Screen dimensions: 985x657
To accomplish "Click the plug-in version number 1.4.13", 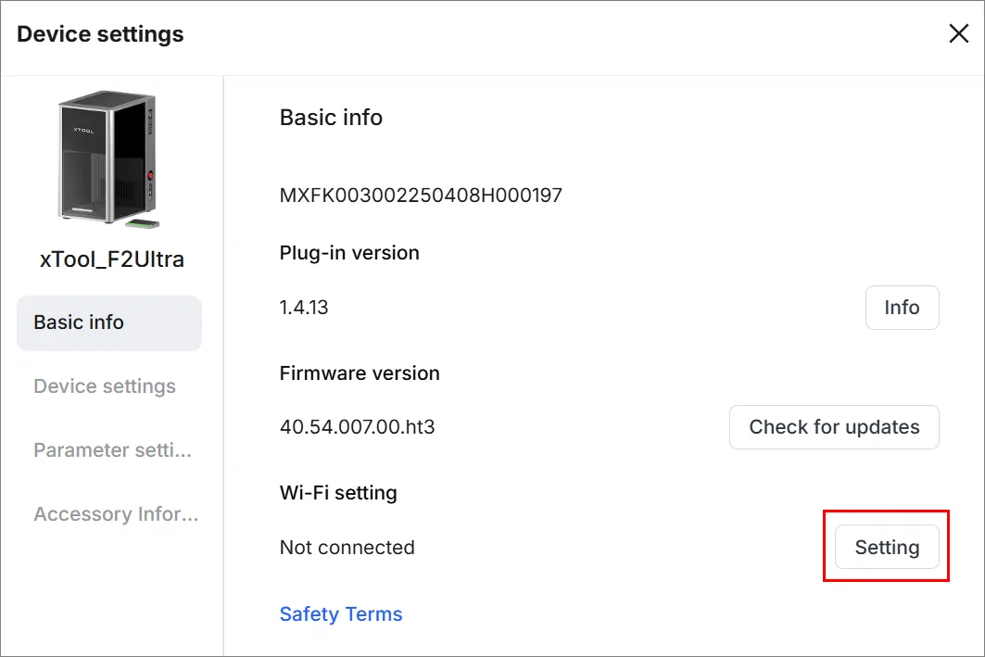I will [x=304, y=307].
